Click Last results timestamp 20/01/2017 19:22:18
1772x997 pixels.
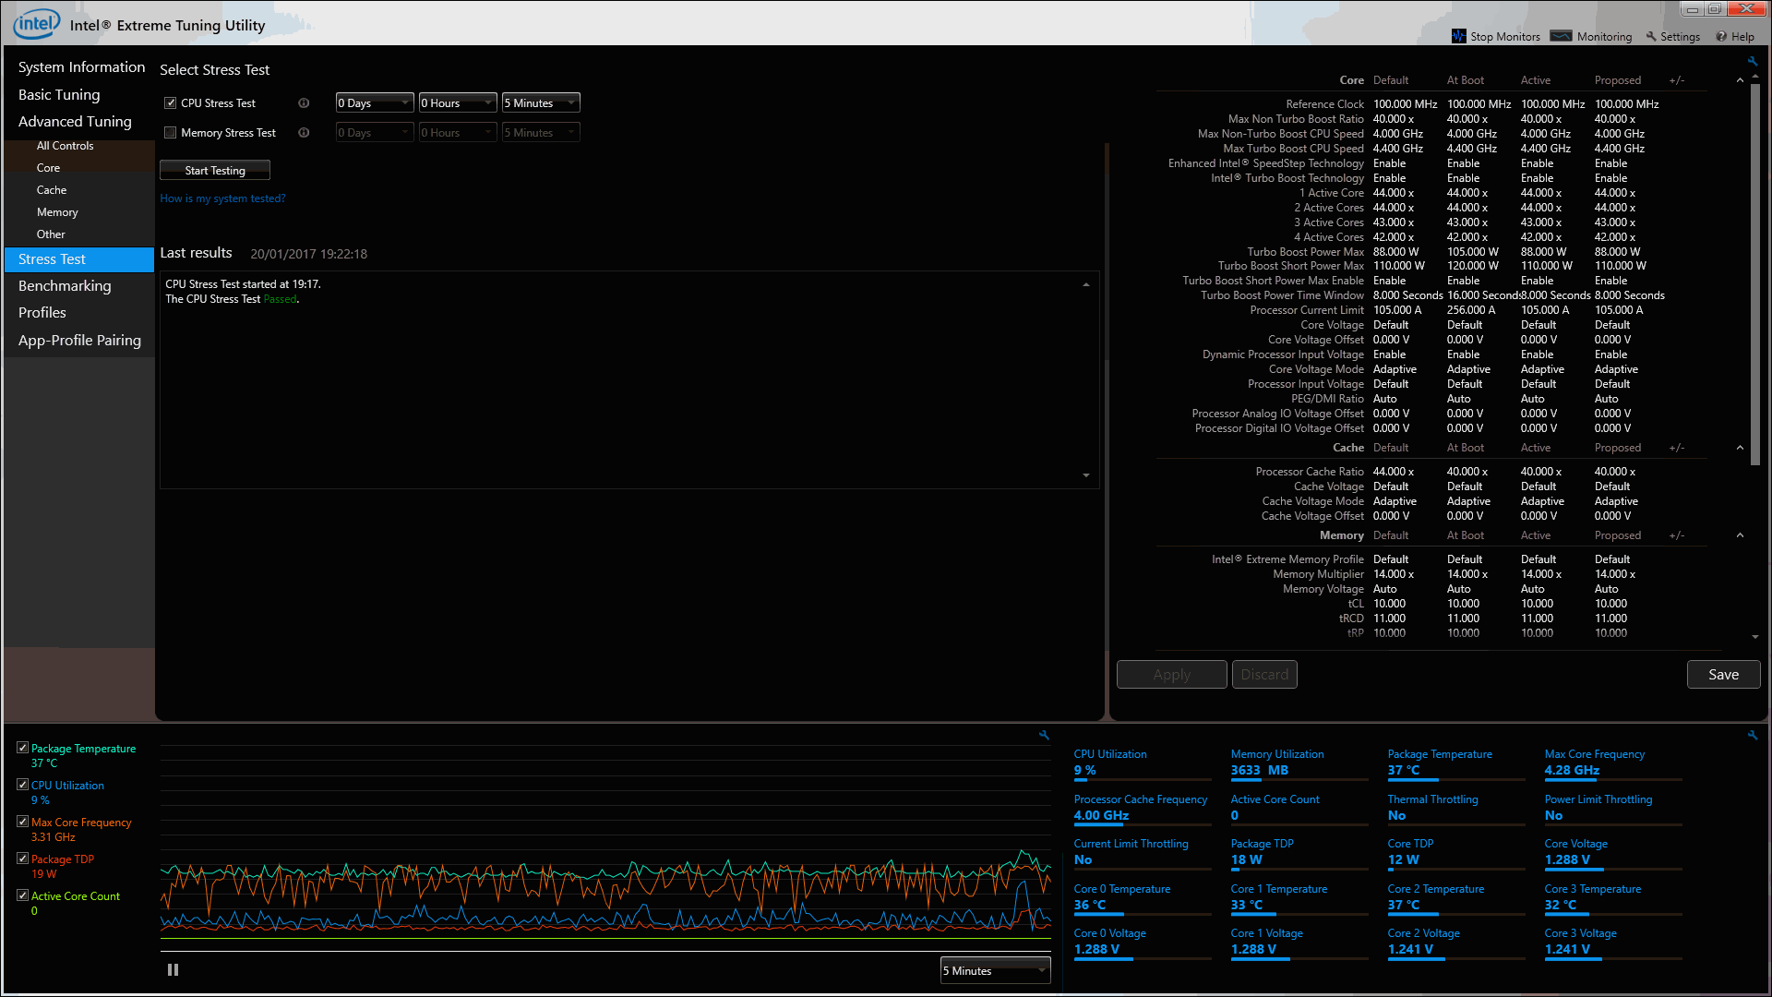click(308, 254)
